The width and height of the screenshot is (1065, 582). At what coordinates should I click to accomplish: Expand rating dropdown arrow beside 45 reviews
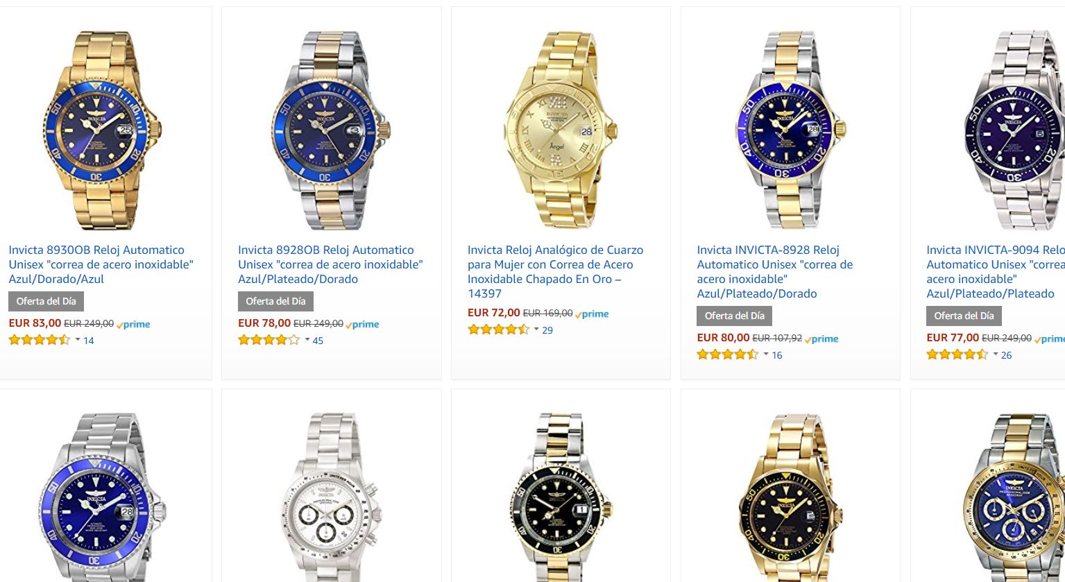click(x=307, y=340)
